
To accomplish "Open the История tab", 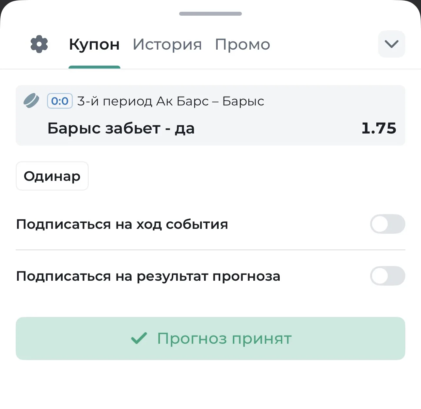I will (x=167, y=44).
